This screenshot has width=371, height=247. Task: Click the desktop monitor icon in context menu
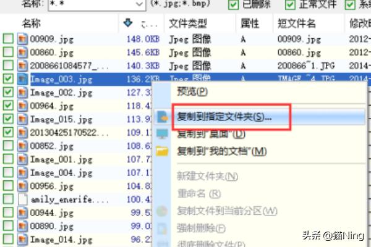163,134
